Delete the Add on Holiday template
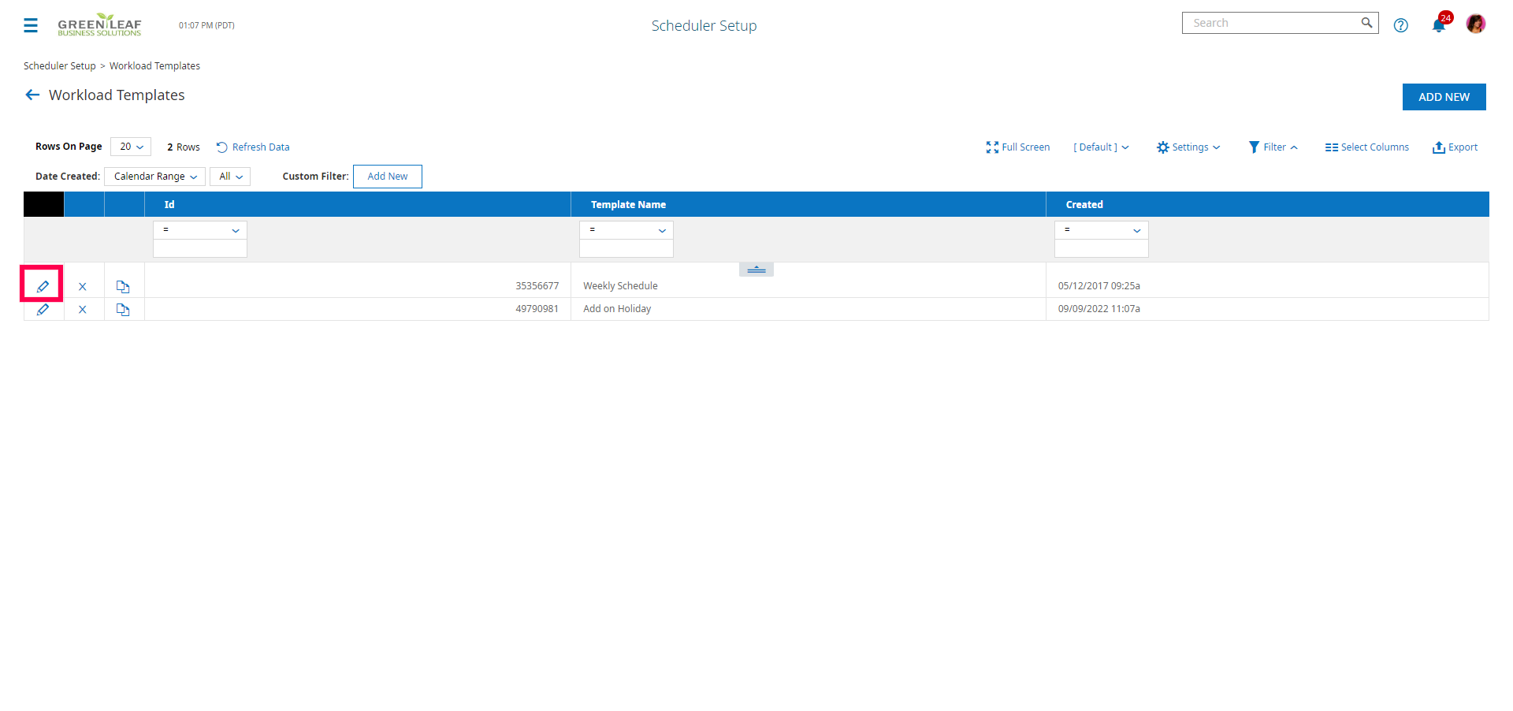 tap(83, 310)
